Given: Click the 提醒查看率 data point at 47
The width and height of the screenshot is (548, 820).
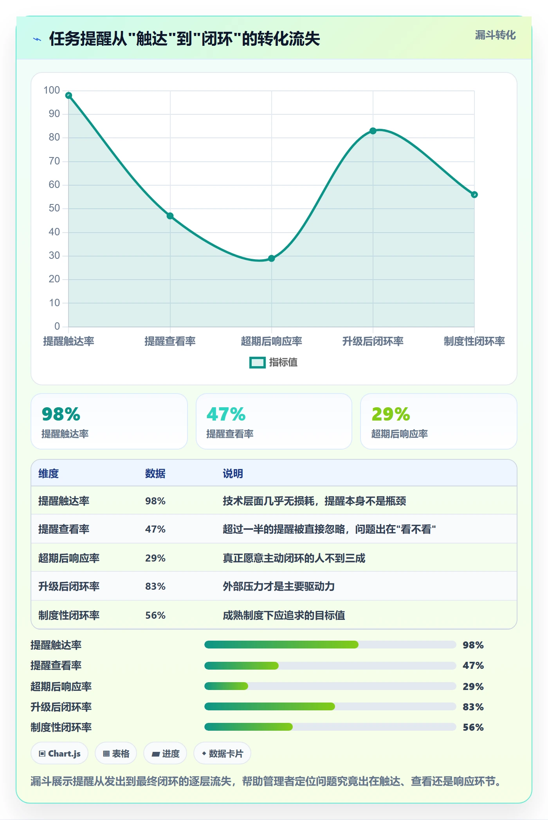Looking at the screenshot, I should (x=170, y=216).
